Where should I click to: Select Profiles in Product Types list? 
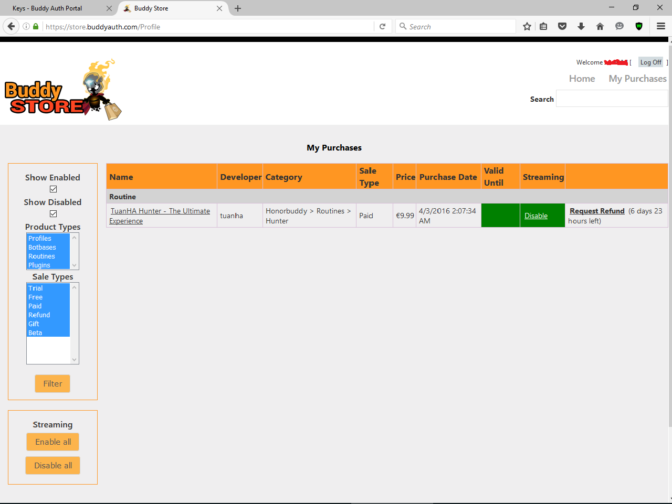coord(48,239)
